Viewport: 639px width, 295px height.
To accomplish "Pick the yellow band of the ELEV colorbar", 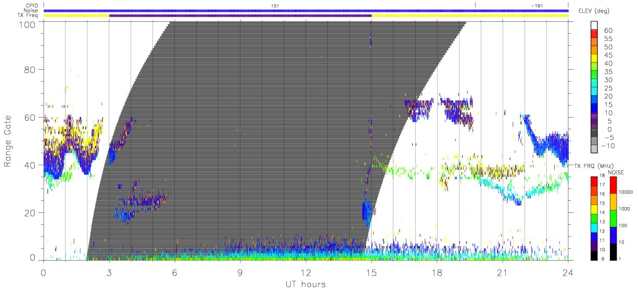I will tap(594, 59).
